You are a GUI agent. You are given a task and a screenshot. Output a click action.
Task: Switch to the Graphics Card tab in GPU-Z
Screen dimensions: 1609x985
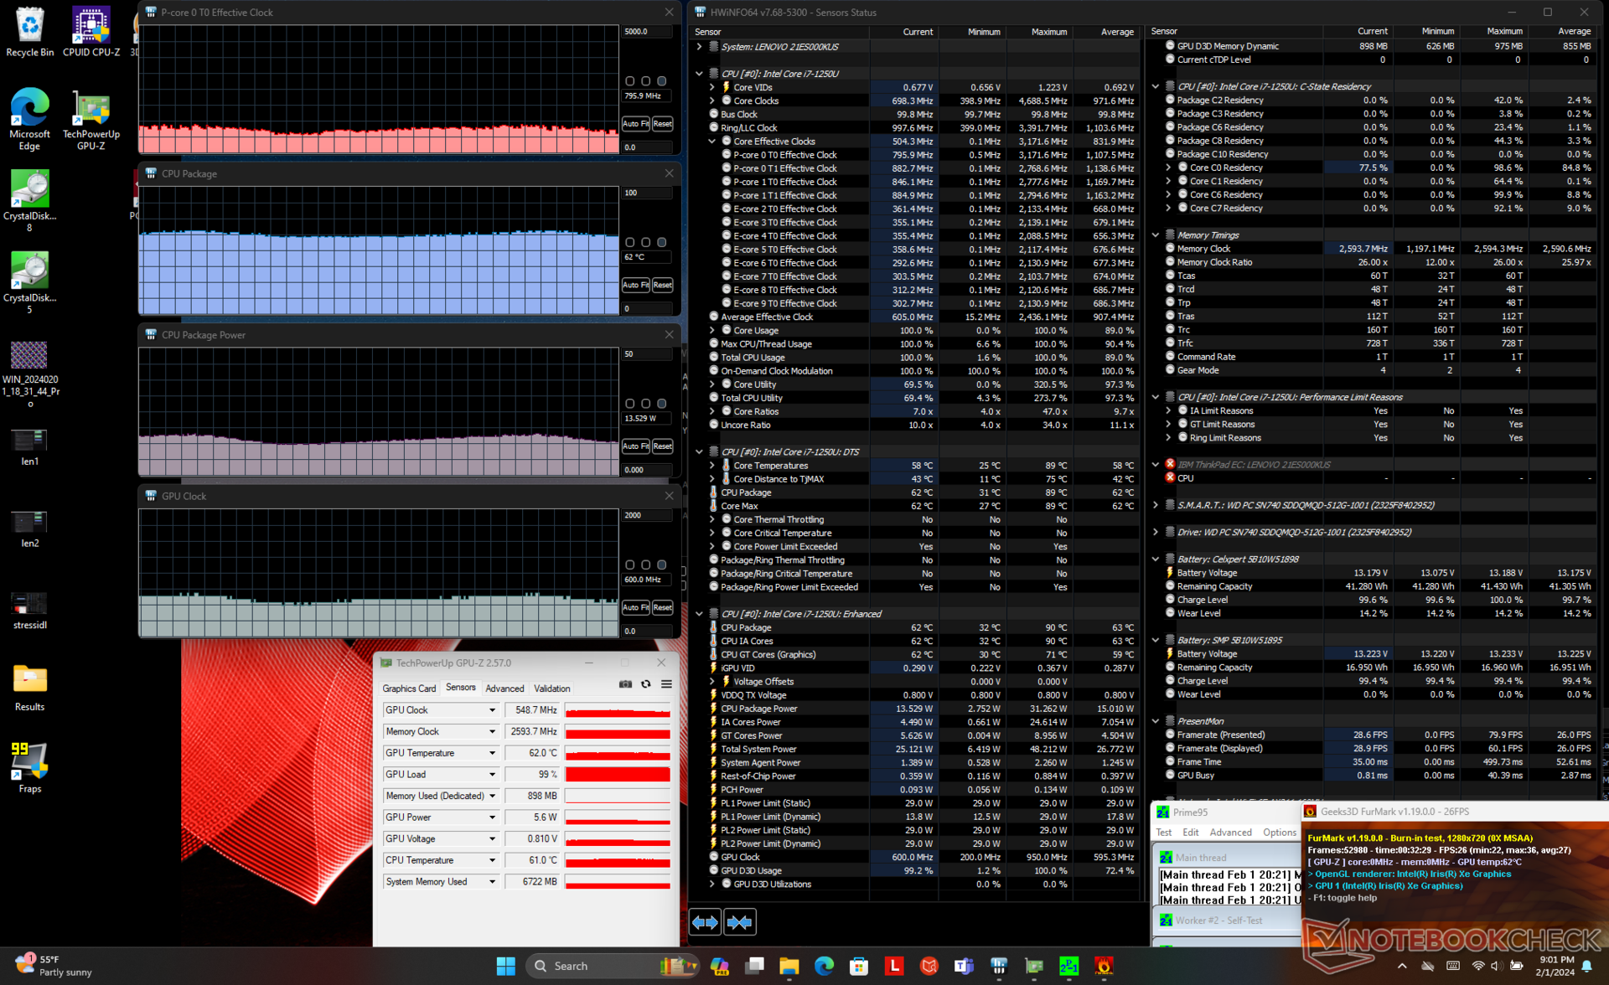[409, 688]
